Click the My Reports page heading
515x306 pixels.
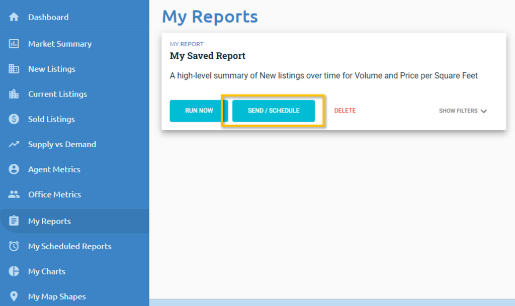(210, 17)
